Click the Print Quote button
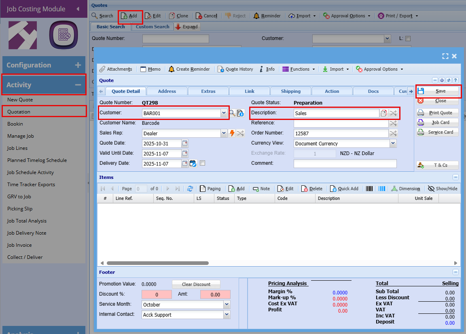466x334 pixels. pos(437,113)
